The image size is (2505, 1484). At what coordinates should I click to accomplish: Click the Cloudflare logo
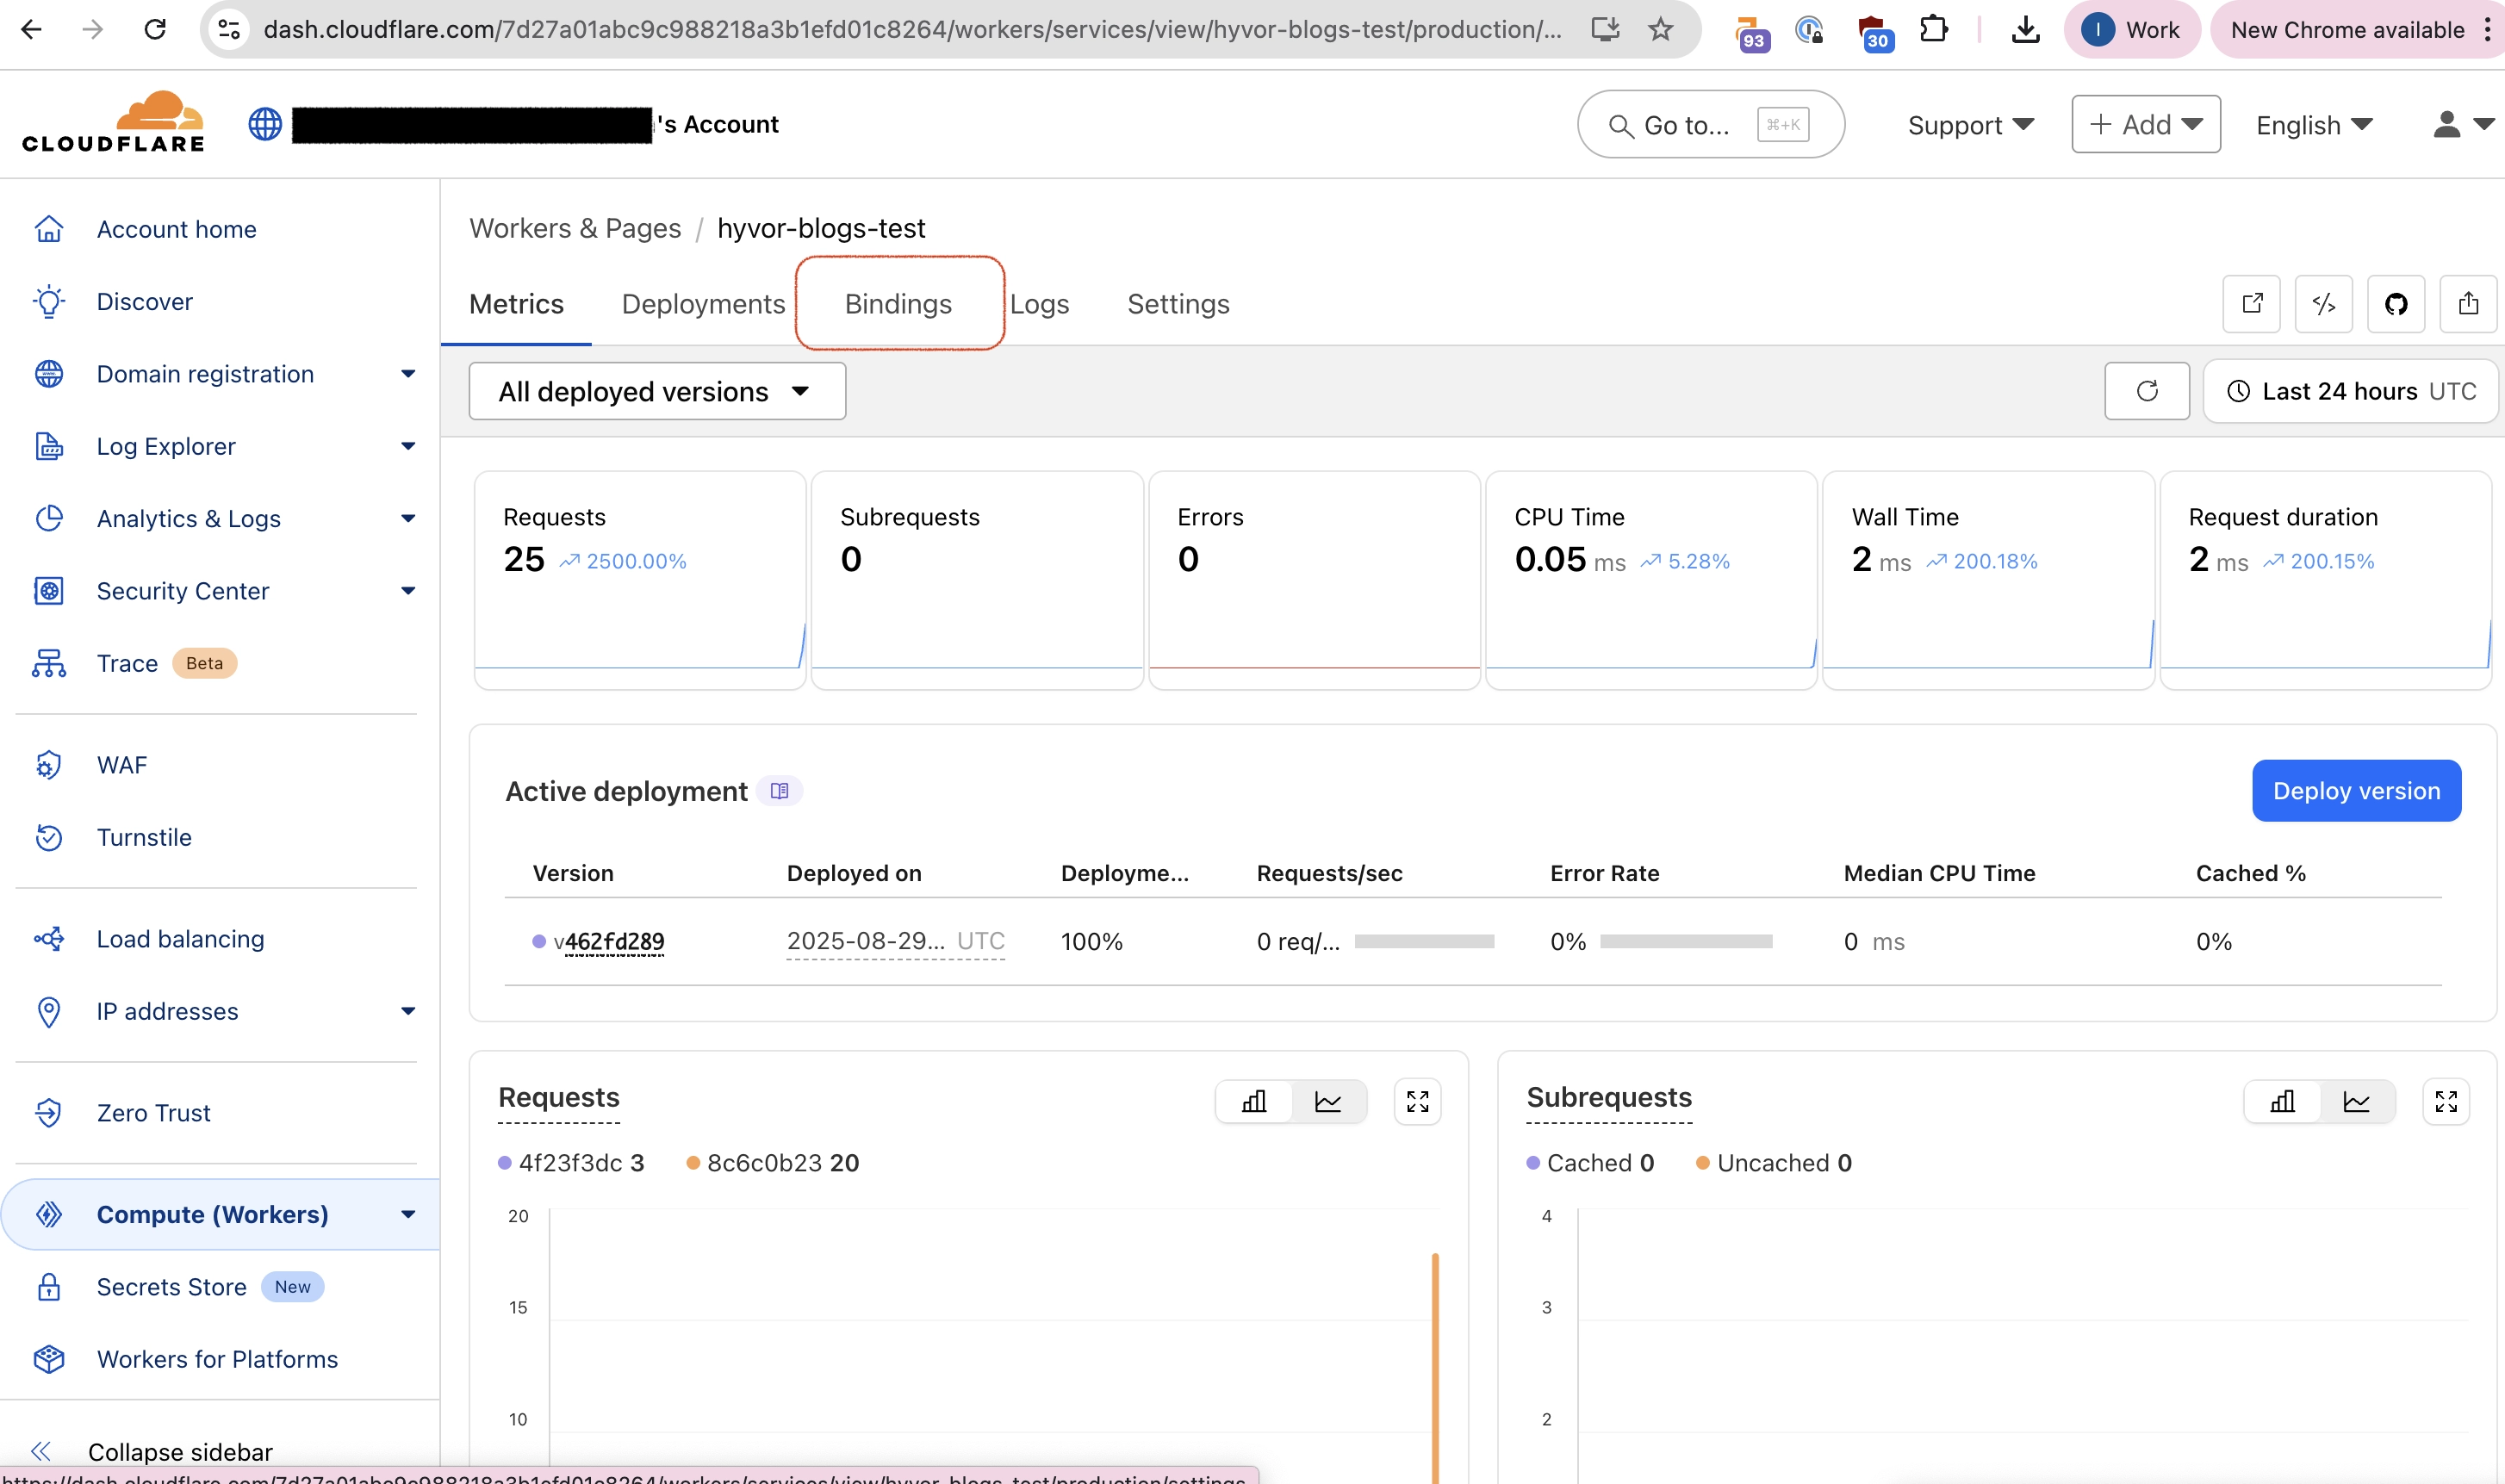(x=113, y=123)
